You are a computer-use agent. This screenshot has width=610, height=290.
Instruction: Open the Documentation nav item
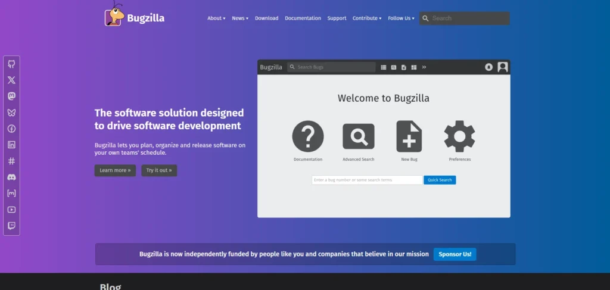(x=303, y=18)
